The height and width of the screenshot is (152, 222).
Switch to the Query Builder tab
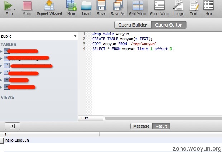[x=133, y=25]
